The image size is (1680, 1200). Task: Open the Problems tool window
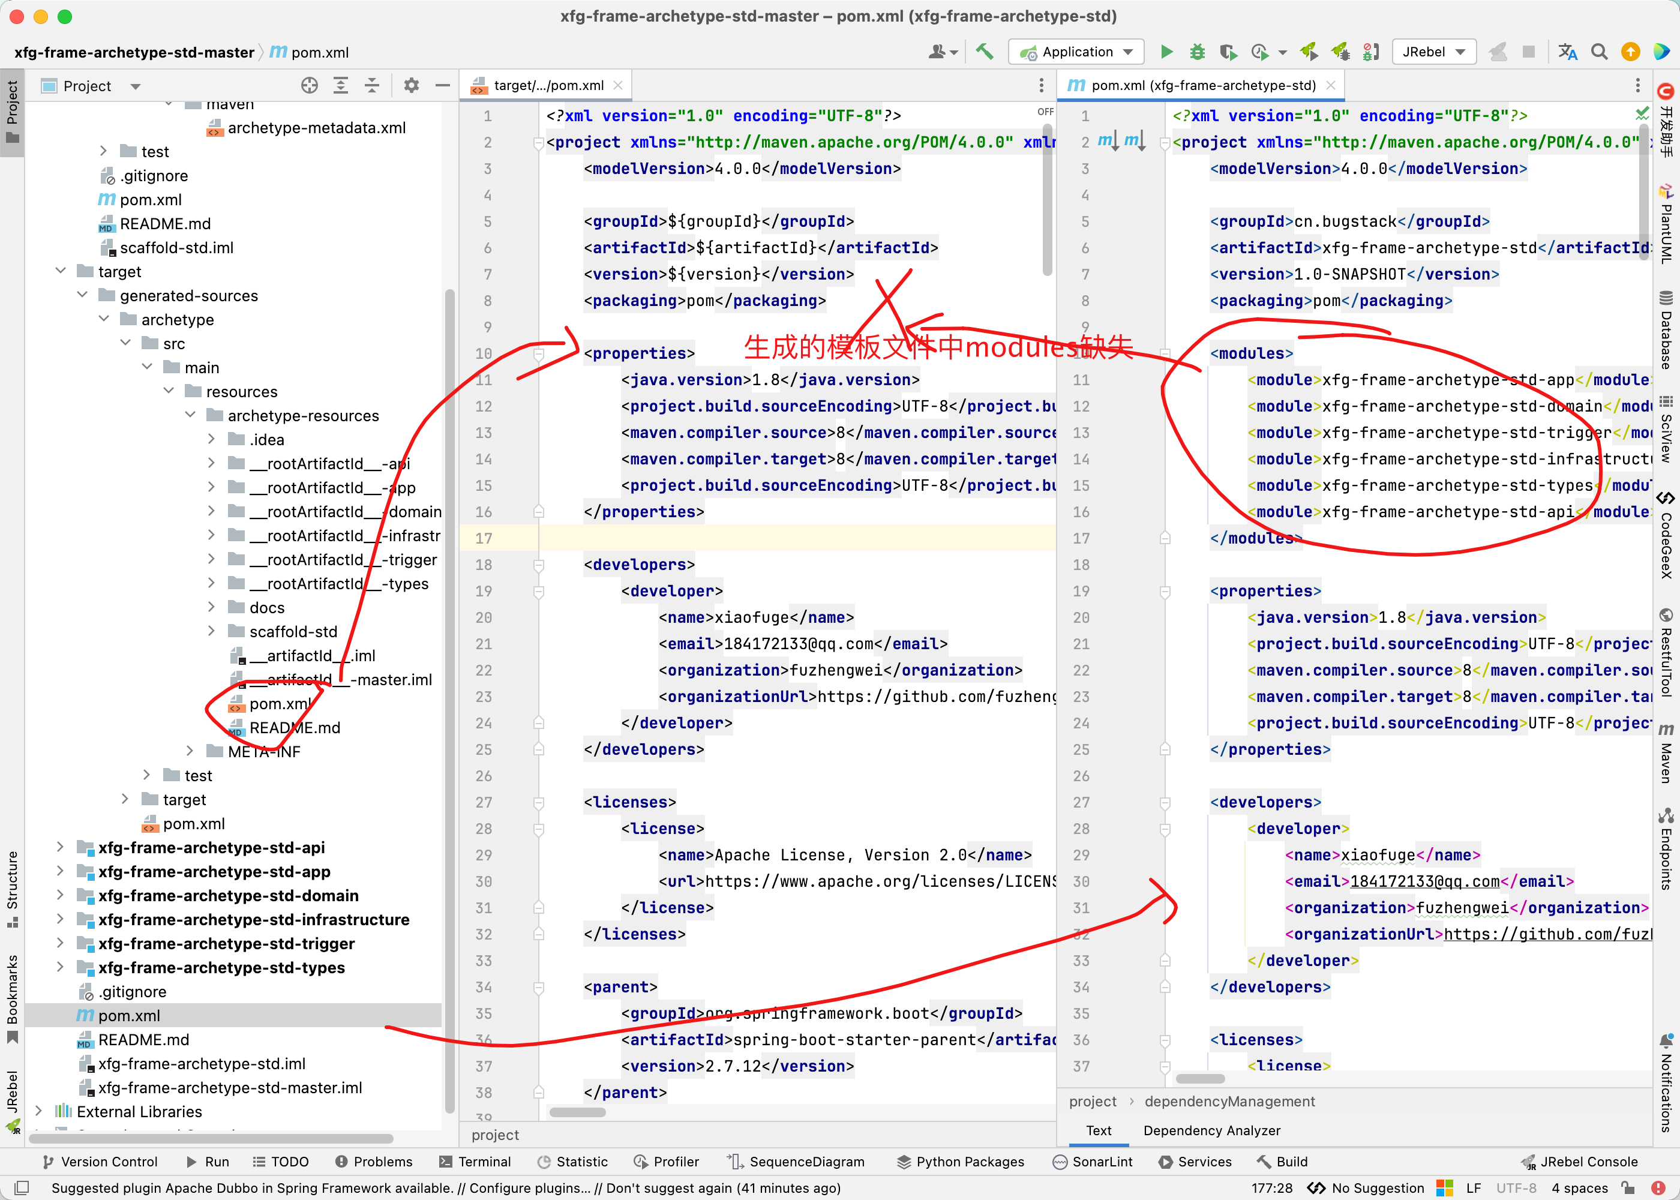373,1162
